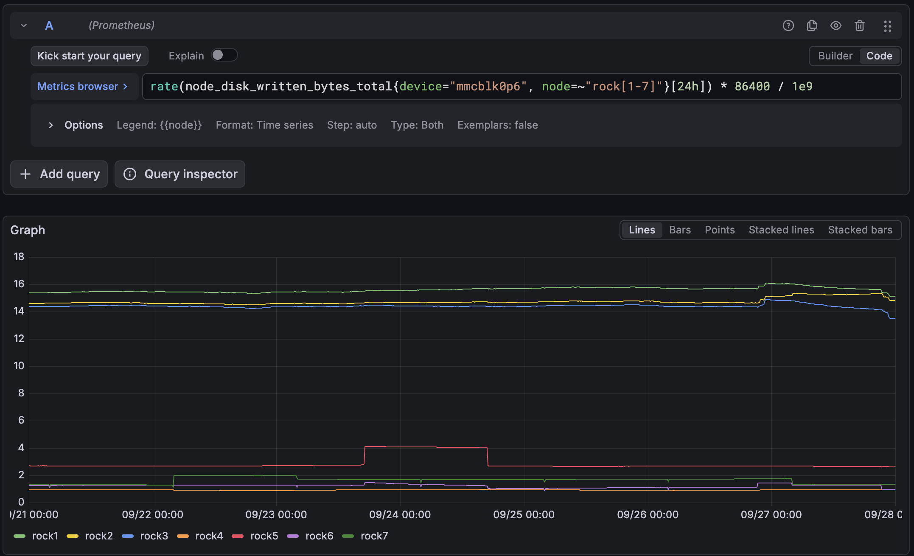The height and width of the screenshot is (556, 914).
Task: Click the Graph panel title
Action: coord(28,230)
